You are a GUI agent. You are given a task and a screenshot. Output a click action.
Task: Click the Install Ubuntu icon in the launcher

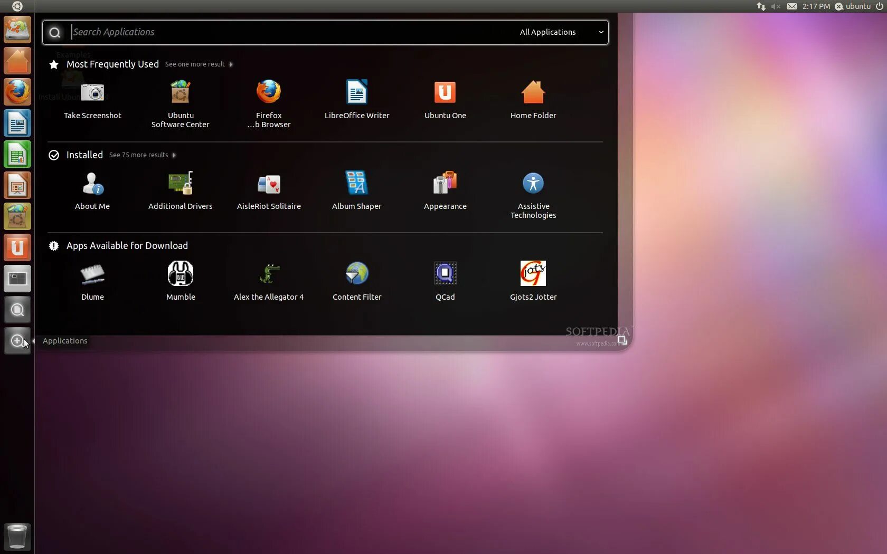coord(17,30)
